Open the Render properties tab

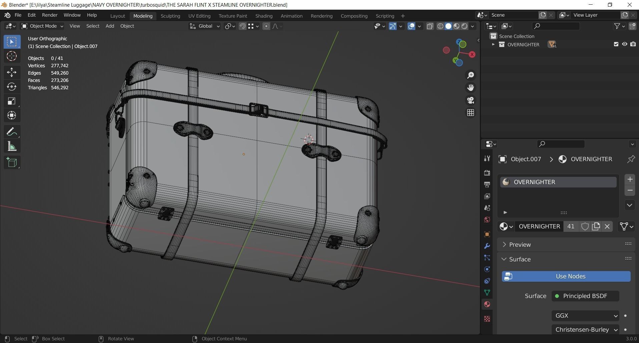click(x=487, y=172)
